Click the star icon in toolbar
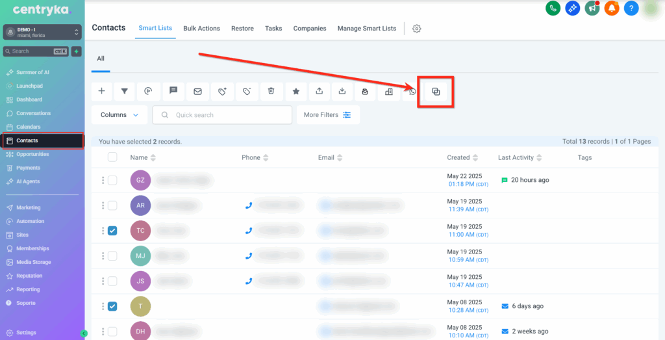This screenshot has height=340, width=665. [x=295, y=92]
